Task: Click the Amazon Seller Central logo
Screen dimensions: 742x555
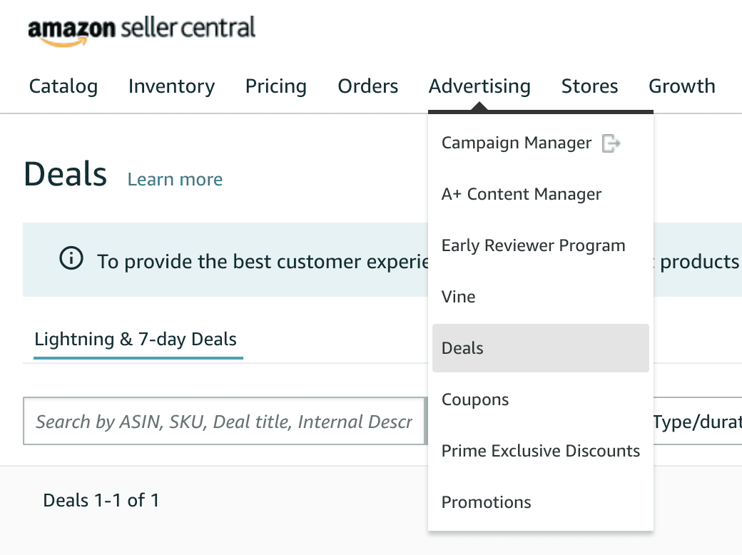Action: pyautogui.click(x=141, y=30)
